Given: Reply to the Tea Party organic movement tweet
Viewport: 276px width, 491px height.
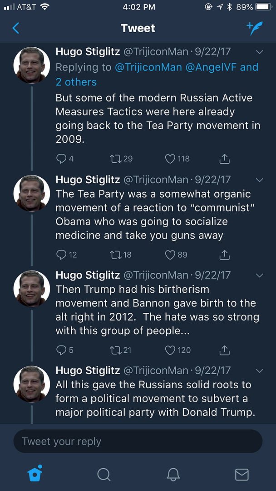Looking at the screenshot, I should click(61, 255).
